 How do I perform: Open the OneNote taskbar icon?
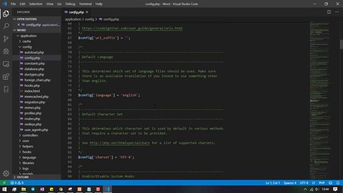[42, 189]
